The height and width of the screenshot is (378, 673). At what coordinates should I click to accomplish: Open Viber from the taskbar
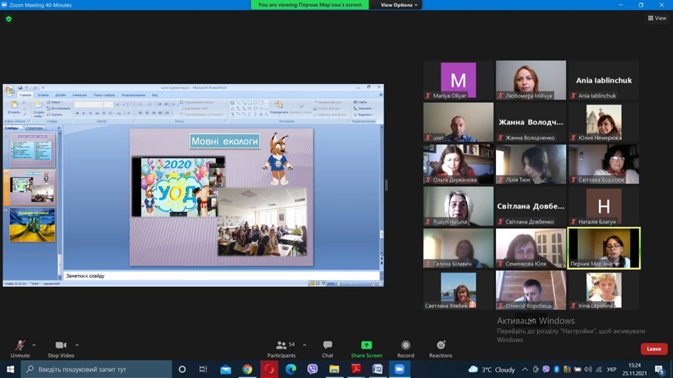tap(312, 369)
